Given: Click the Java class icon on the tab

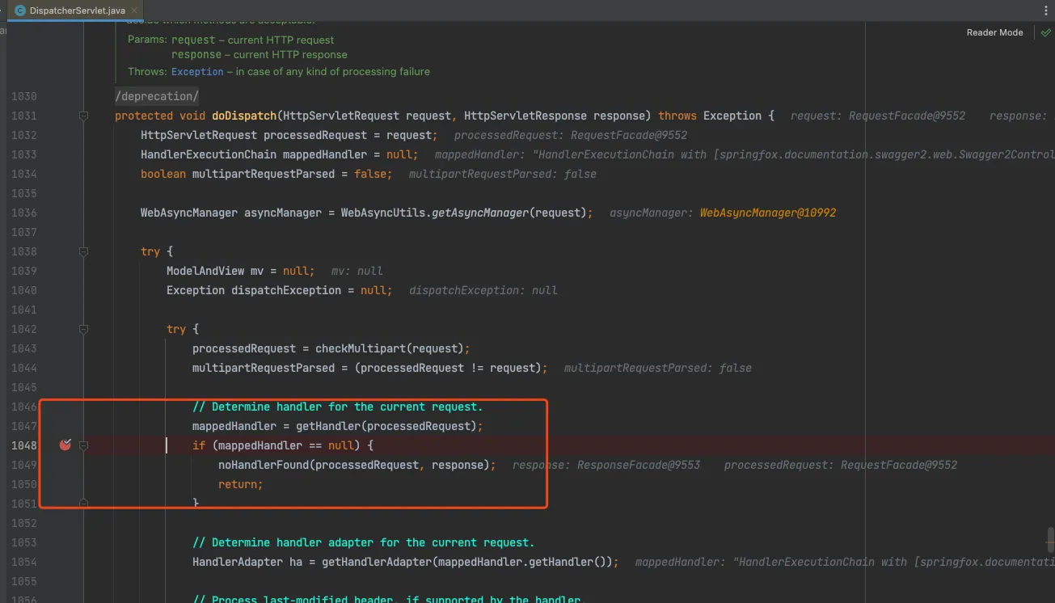Looking at the screenshot, I should pos(20,11).
